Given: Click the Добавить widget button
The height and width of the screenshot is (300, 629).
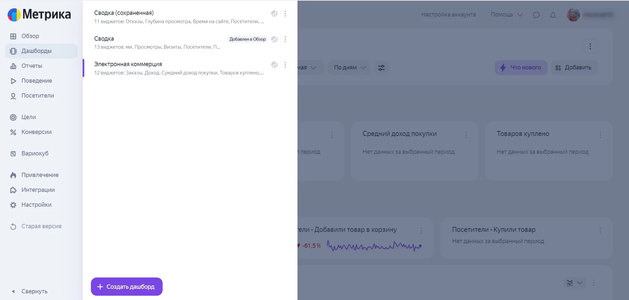Looking at the screenshot, I should 574,67.
